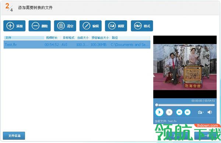
Task: Click the 清空 (clear list) button
Action: coord(65,26)
